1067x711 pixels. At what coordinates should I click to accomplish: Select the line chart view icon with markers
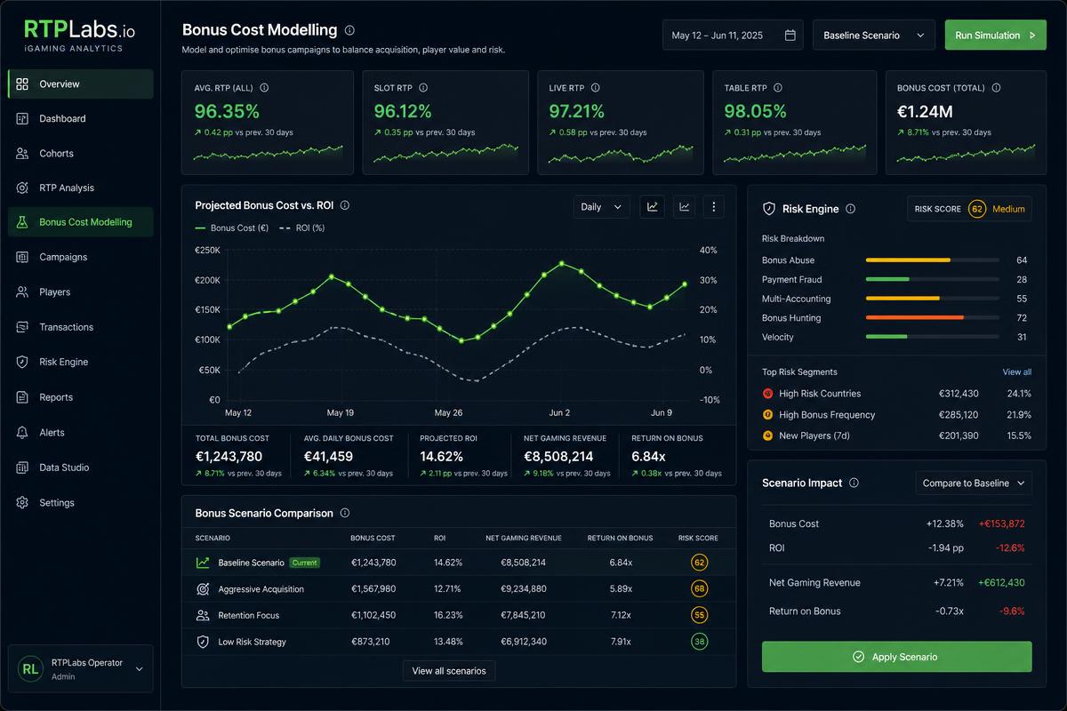tap(653, 207)
